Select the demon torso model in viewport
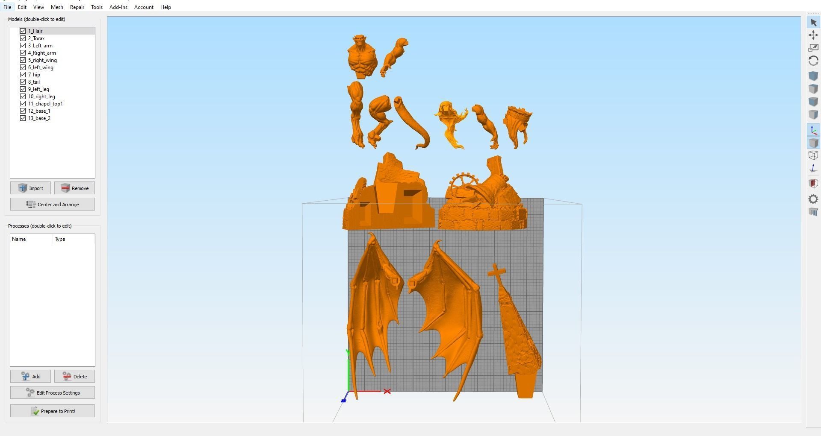The height and width of the screenshot is (436, 821). coord(362,58)
